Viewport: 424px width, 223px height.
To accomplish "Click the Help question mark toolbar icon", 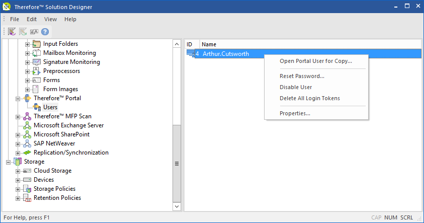I will click(45, 31).
